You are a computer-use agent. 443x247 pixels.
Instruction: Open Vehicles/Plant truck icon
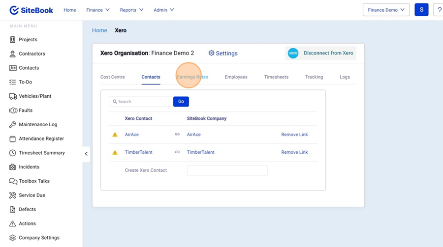[13, 96]
